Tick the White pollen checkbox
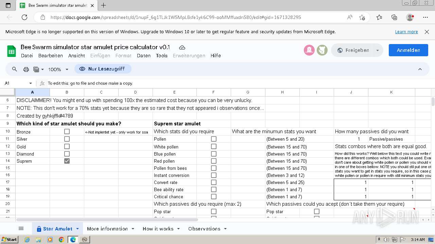The image size is (435, 244). tap(214, 146)
